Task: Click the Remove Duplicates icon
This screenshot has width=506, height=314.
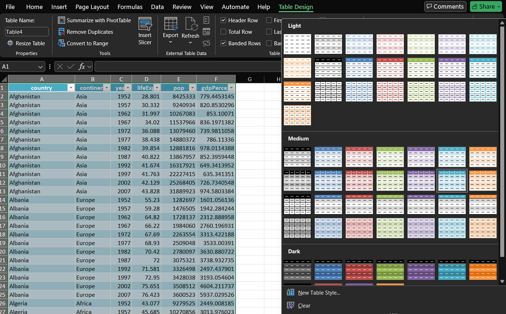Action: (61, 32)
